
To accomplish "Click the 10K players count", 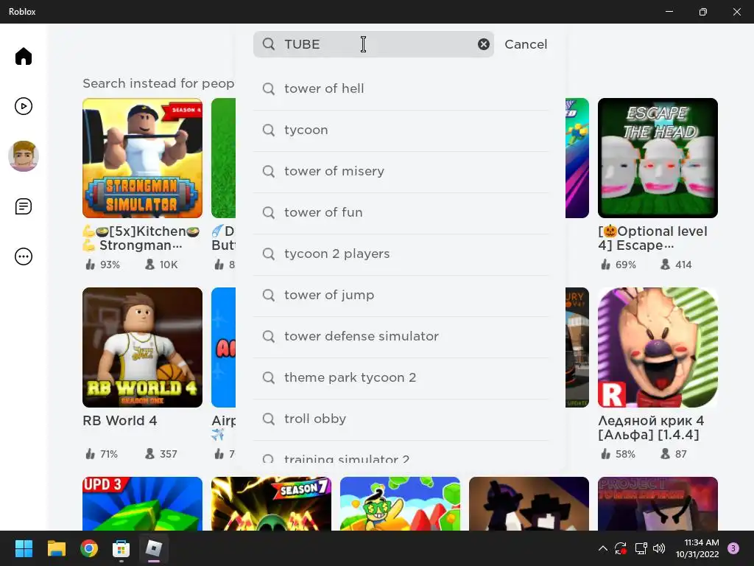I will pyautogui.click(x=161, y=265).
